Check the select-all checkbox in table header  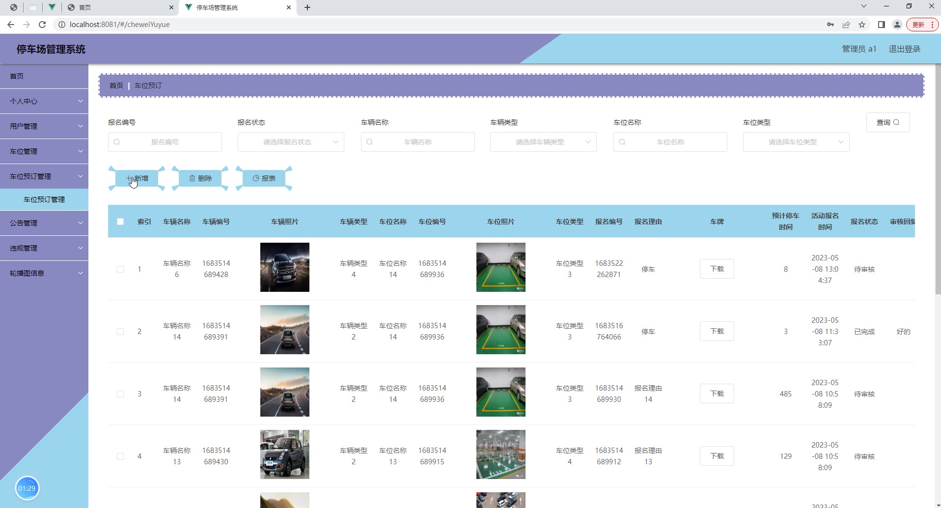120,222
